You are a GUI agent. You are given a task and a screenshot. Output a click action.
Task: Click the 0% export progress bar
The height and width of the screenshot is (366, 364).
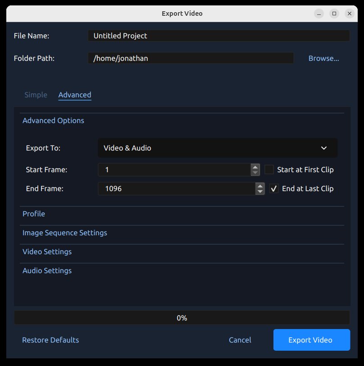(x=182, y=318)
